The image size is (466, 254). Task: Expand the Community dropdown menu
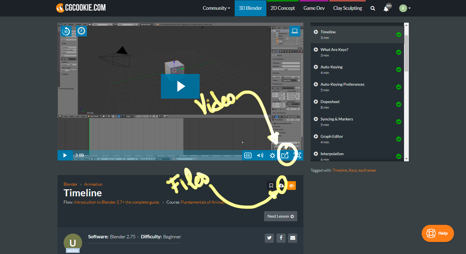point(216,8)
